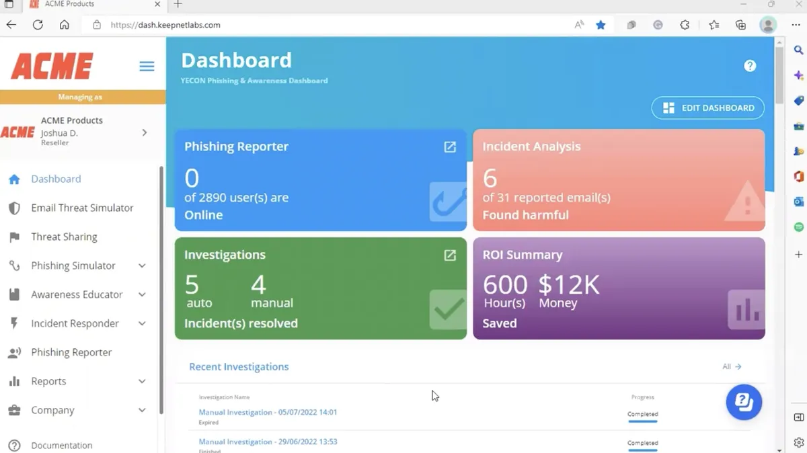Open the floating chat support button
807x453 pixels.
pos(744,402)
